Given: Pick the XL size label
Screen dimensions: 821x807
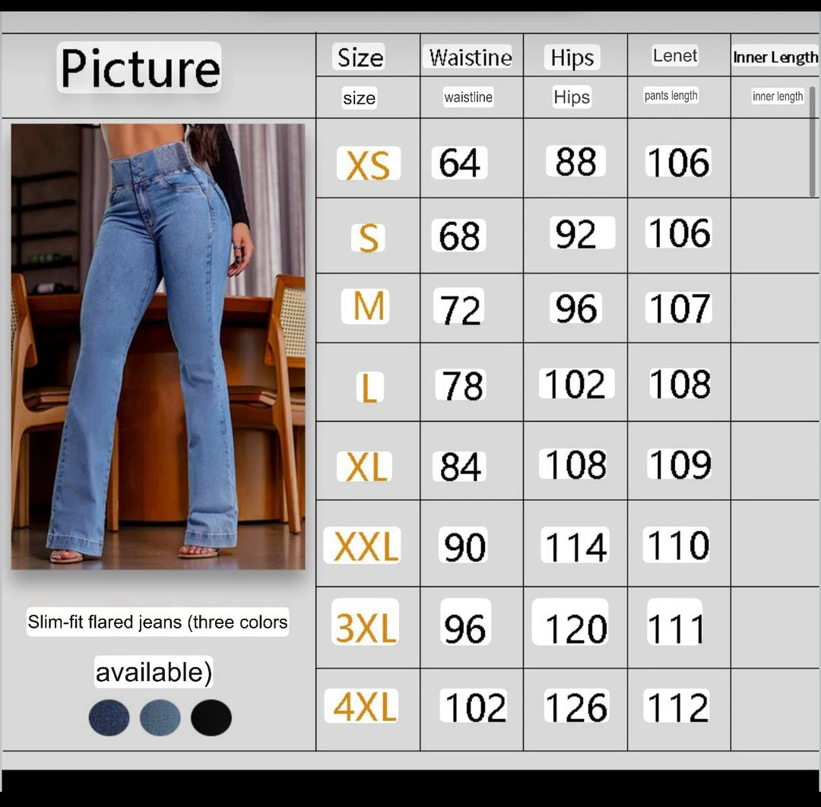Looking at the screenshot, I should tap(366, 467).
